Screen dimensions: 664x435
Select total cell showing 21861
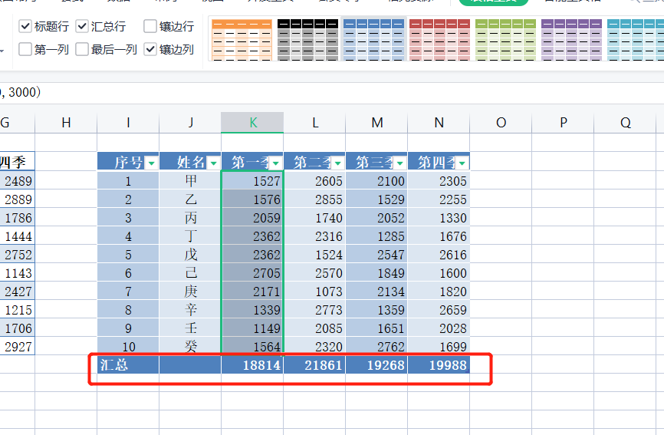(x=314, y=366)
